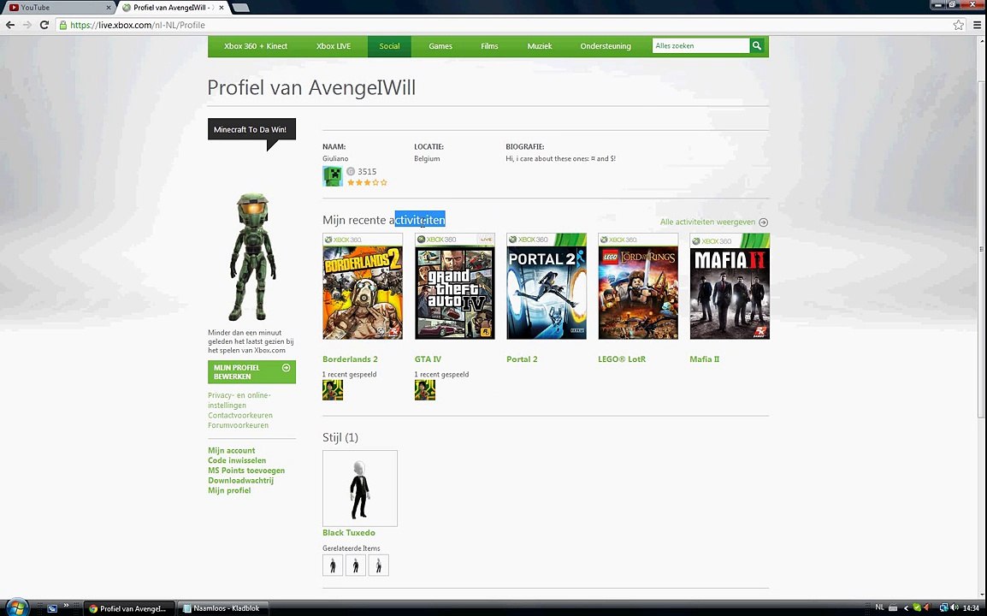Click the Master Chief avatar figure
Viewport: 987px width, 616px height.
coord(251,257)
